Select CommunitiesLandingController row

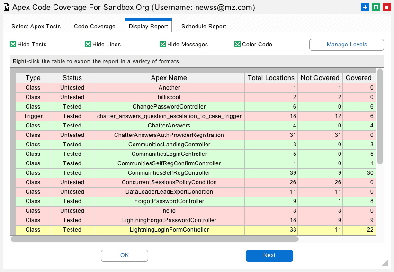195,145
